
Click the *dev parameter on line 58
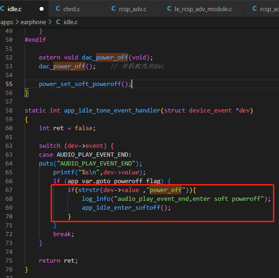243,111
